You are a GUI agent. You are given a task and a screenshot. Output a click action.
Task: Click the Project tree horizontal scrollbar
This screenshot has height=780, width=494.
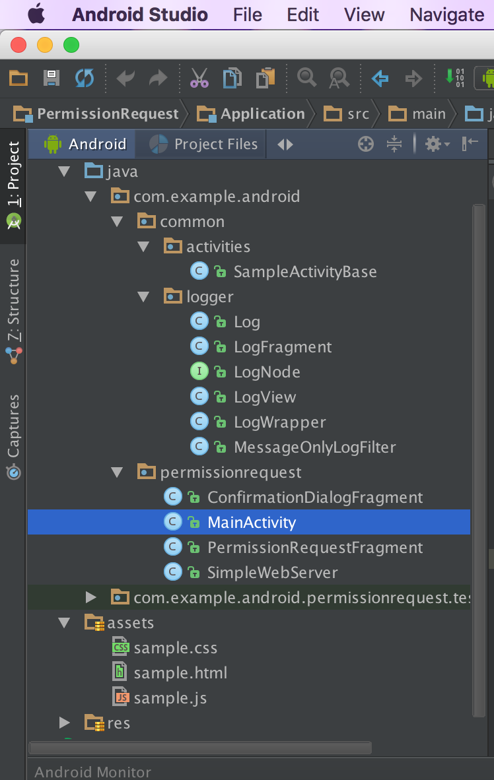[x=200, y=748]
